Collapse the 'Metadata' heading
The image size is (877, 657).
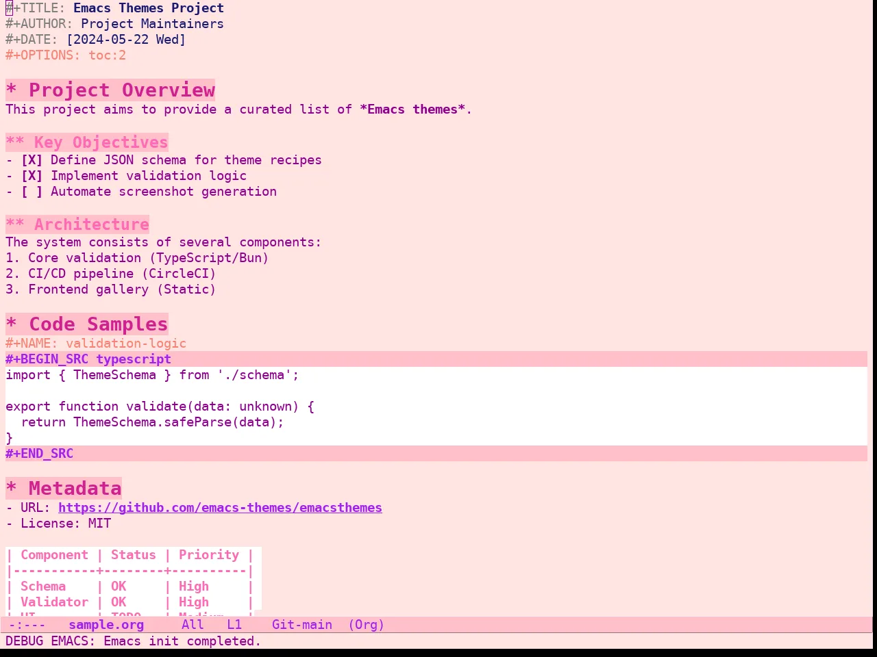[x=64, y=489]
